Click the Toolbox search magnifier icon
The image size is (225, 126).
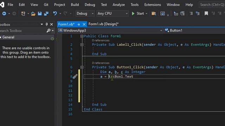(49, 30)
